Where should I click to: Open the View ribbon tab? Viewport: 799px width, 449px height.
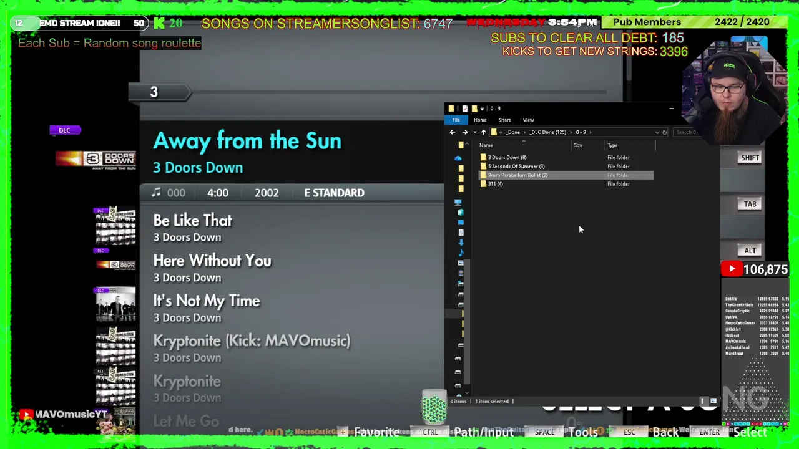[528, 120]
